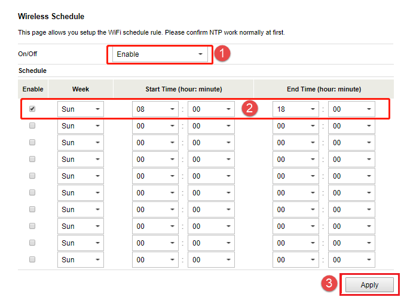Open second row start hour dropdown
Screen dimensions: 407x297
click(x=155, y=126)
